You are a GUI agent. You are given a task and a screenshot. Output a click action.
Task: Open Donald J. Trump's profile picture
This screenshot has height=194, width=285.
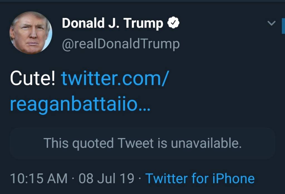[31, 33]
